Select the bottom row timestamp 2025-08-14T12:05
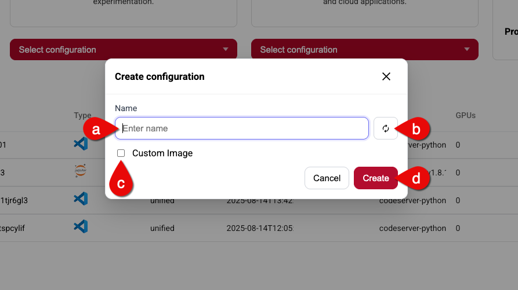The image size is (518, 290). (259, 228)
